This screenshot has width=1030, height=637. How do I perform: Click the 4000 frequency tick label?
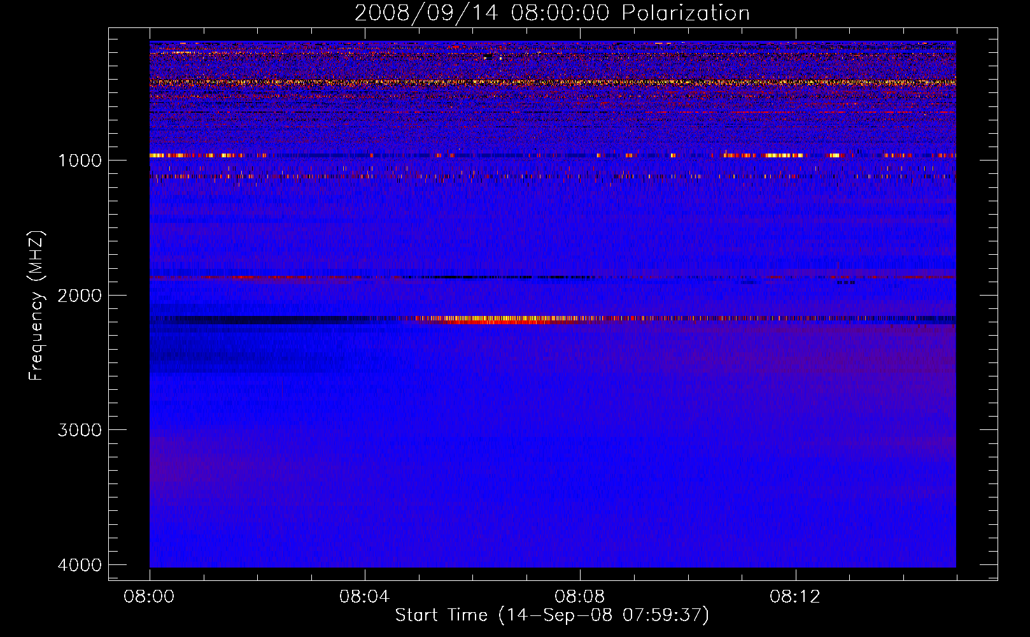click(x=80, y=565)
